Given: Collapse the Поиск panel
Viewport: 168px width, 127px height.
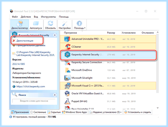Looking at the screenshot, I should 55,95.
